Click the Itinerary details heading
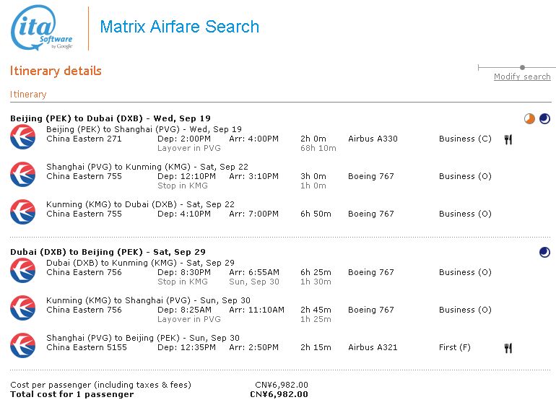The width and height of the screenshot is (556, 405). tap(56, 71)
